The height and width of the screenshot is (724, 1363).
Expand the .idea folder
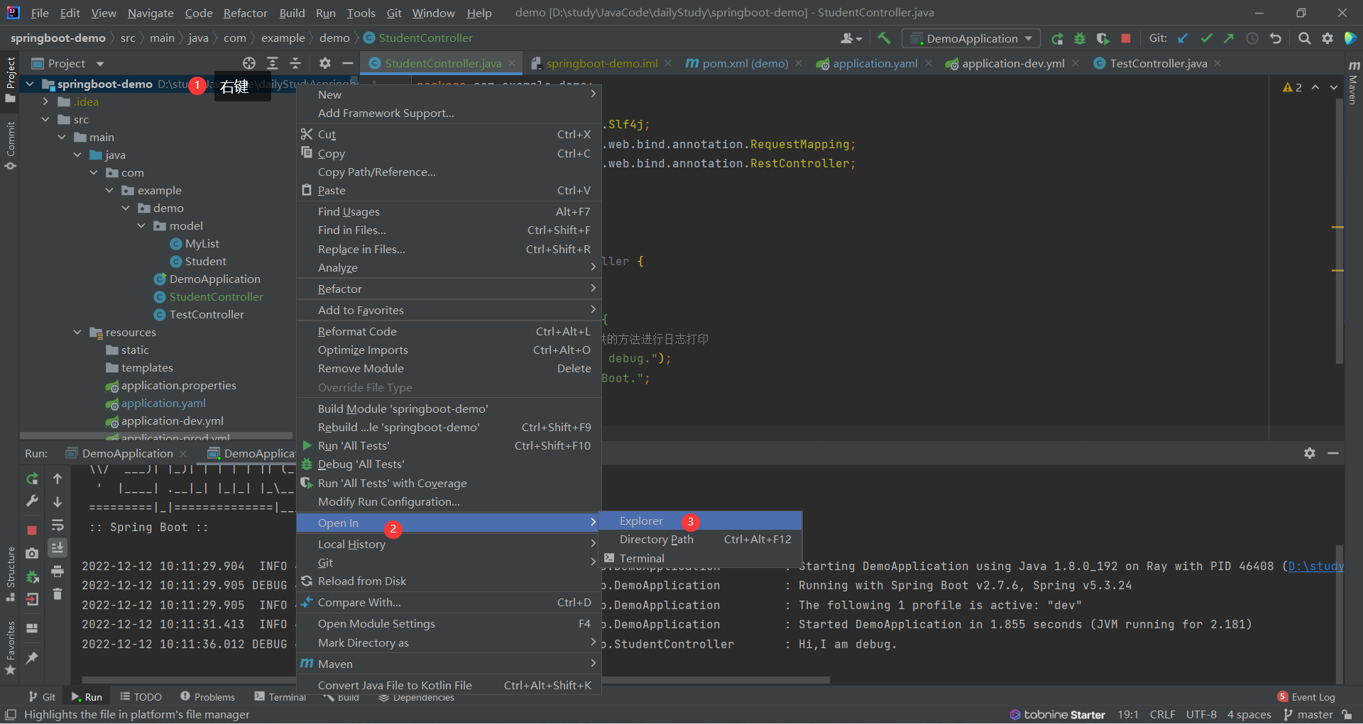(45, 101)
